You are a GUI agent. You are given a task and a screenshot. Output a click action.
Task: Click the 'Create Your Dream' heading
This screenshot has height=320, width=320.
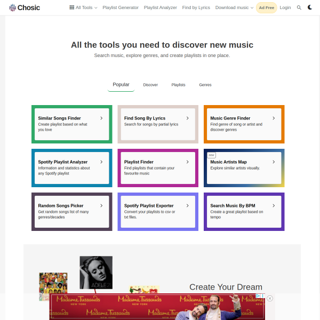tap(226, 287)
